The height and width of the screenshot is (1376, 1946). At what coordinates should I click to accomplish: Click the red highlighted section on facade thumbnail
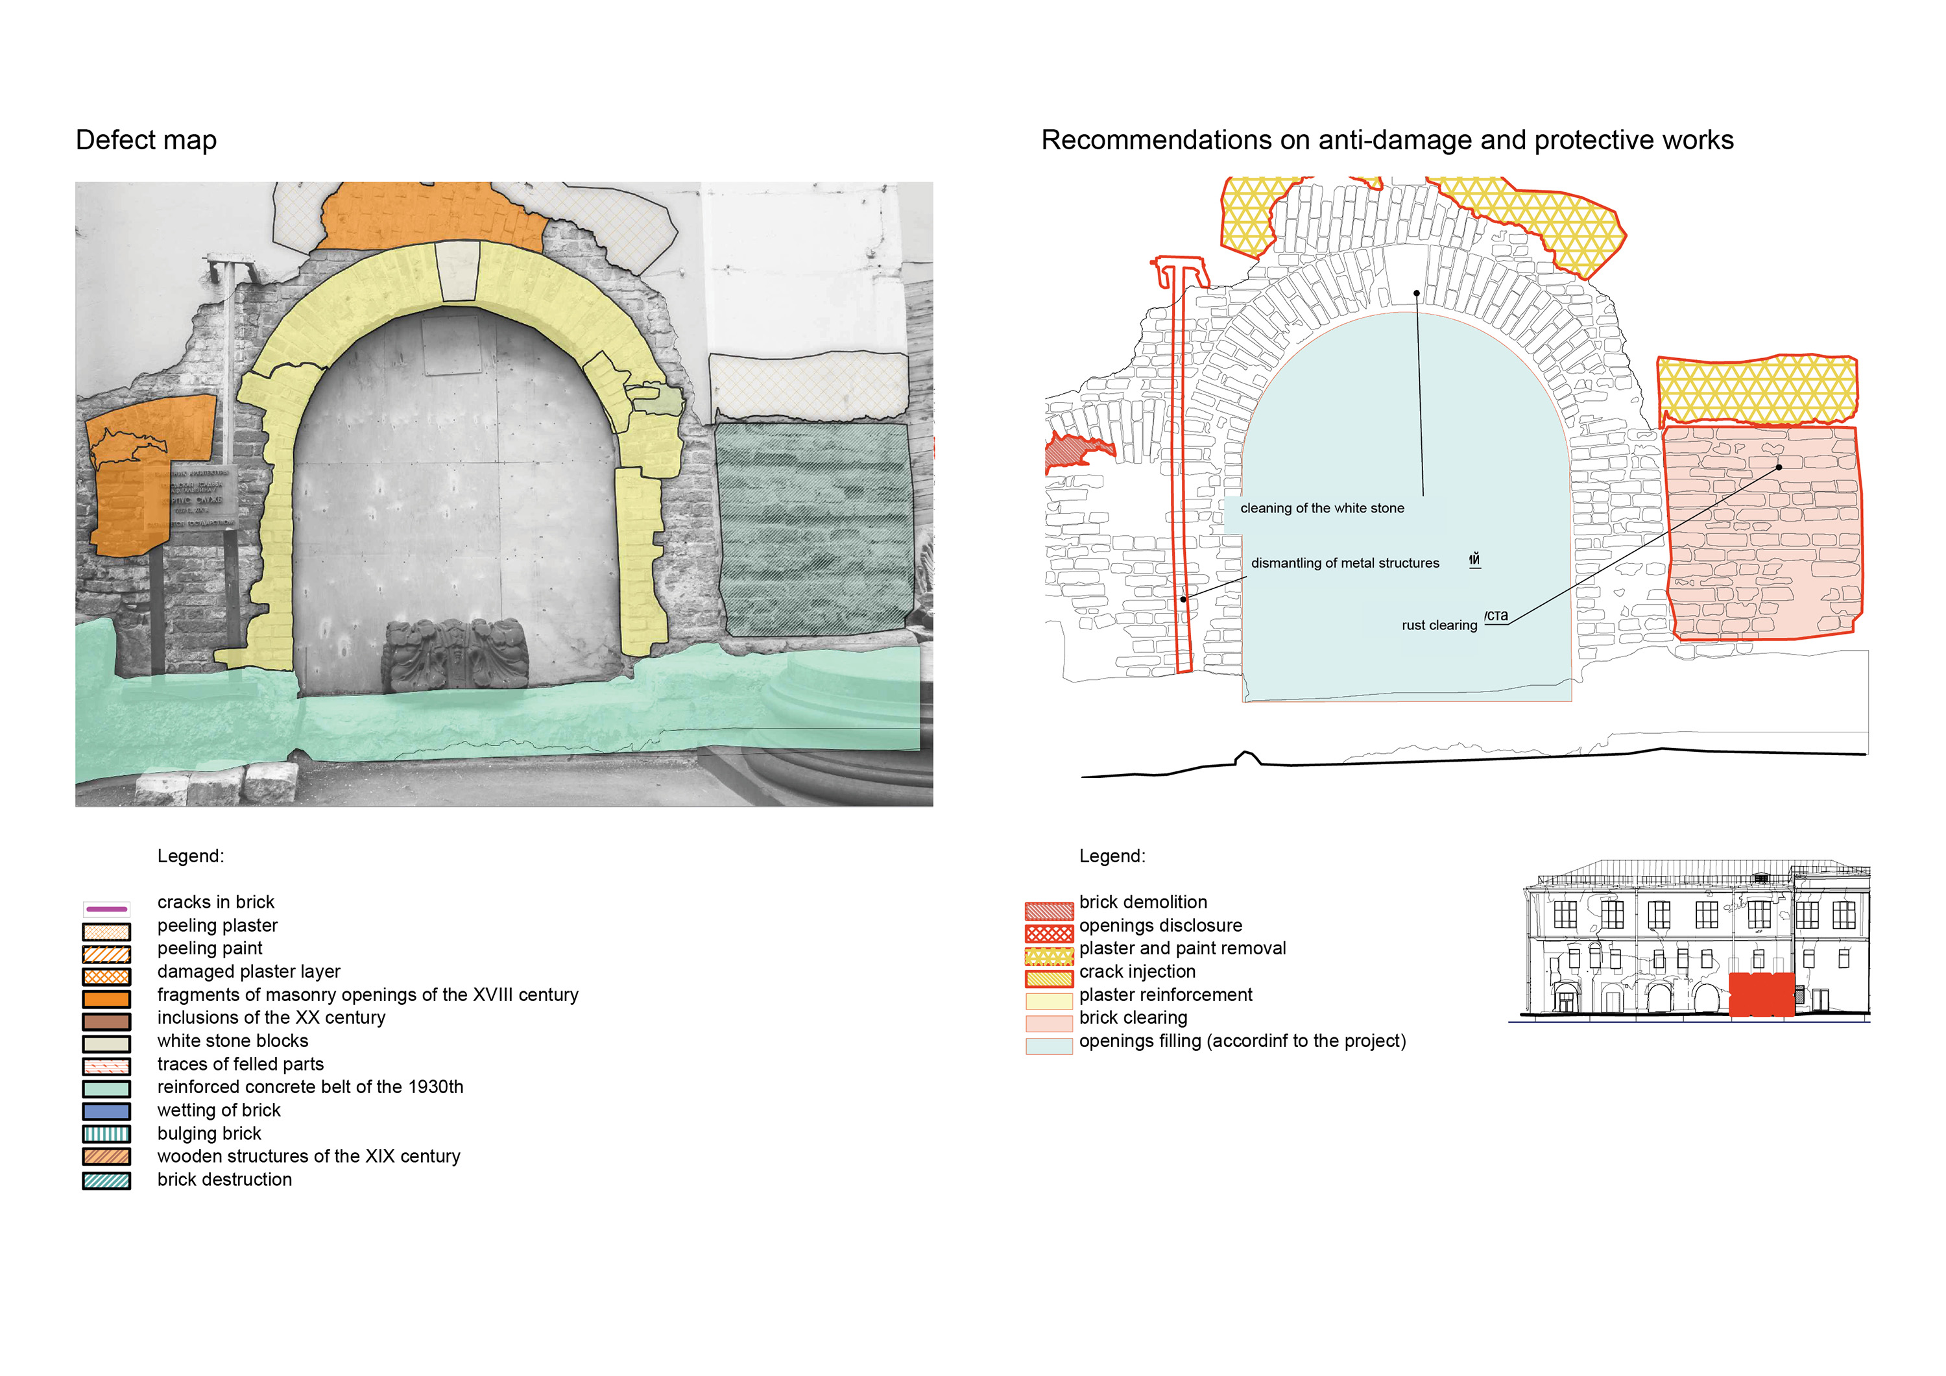click(x=1760, y=995)
